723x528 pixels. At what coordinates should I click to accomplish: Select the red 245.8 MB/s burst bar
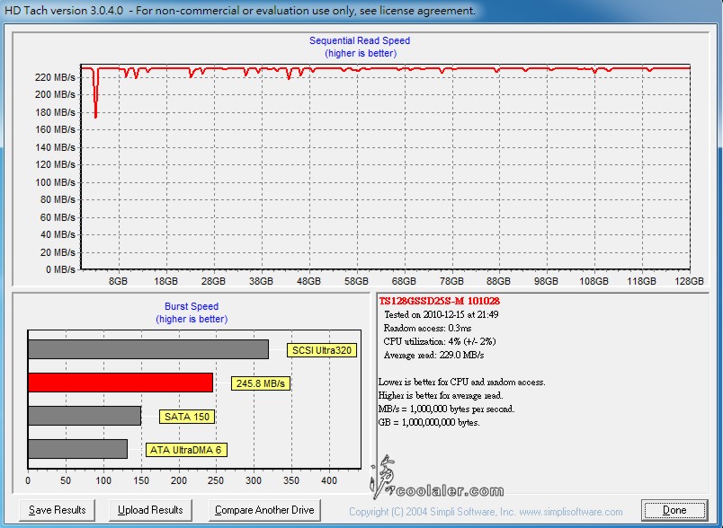point(120,383)
